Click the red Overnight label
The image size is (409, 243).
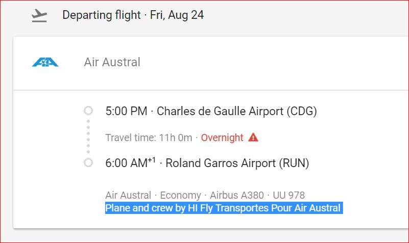pos(222,138)
